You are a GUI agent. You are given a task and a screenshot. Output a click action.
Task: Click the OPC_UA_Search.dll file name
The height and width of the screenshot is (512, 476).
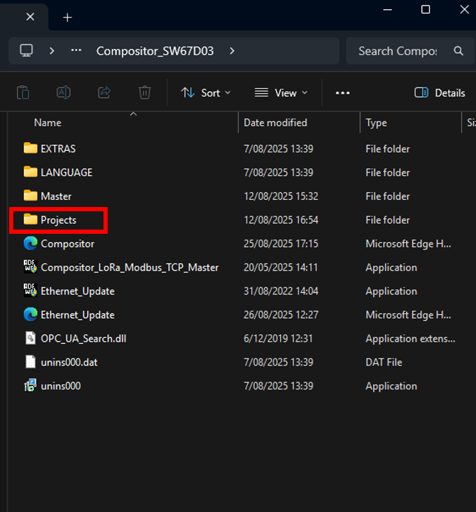(x=84, y=339)
